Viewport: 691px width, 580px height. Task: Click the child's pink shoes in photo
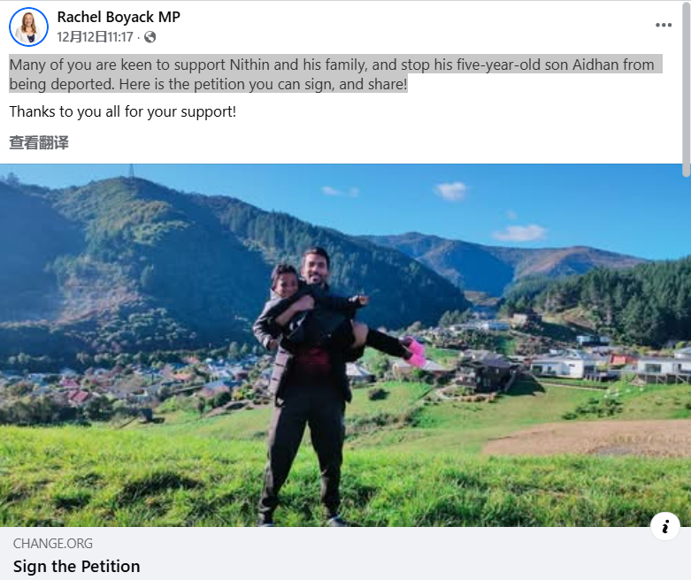tap(415, 352)
